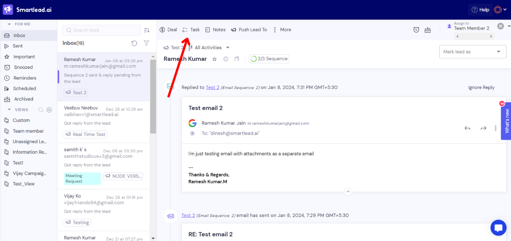511x241 pixels.
Task: Snooze the lead using the clock icon
Action: 416,29
